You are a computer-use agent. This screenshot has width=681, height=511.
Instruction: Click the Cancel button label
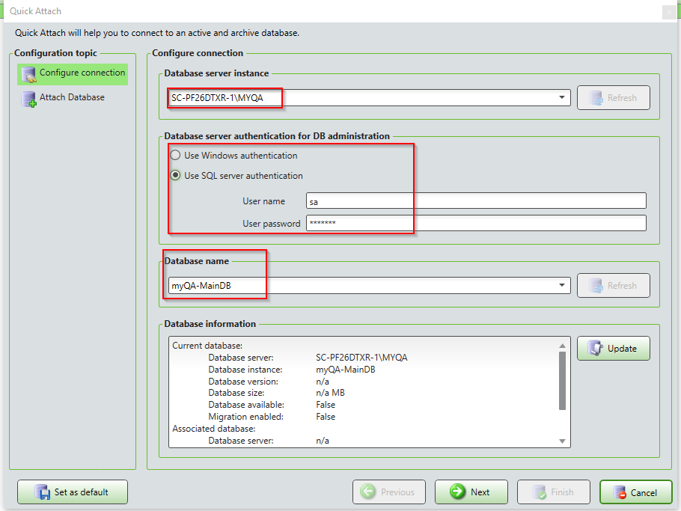point(644,493)
